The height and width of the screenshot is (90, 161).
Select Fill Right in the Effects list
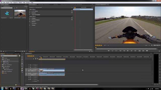pos(7,63)
